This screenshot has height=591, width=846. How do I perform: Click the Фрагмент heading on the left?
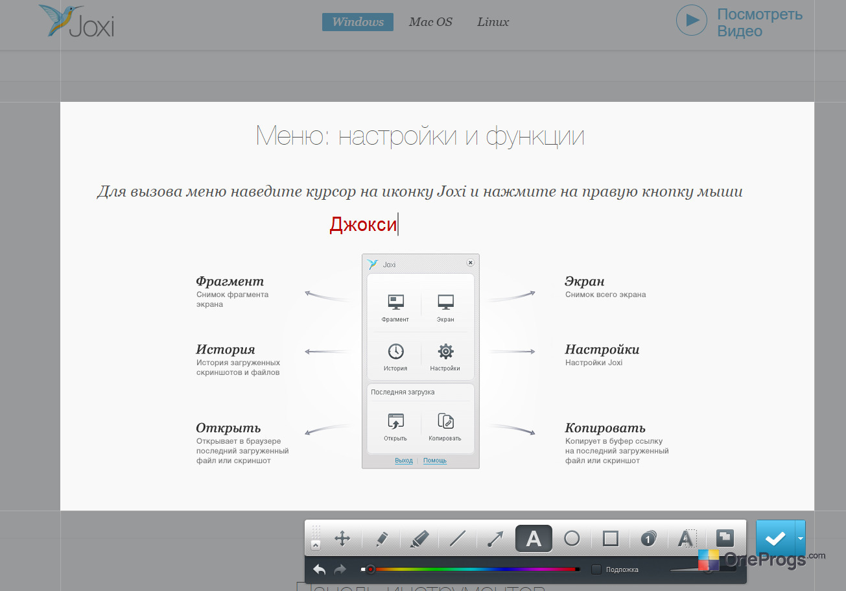pos(230,282)
